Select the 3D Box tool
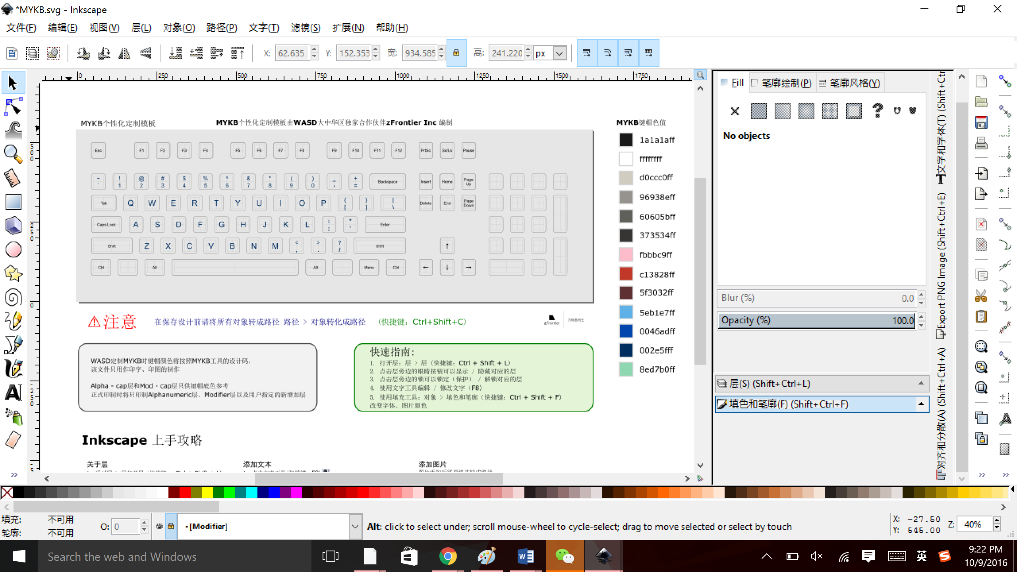1017x572 pixels. (x=13, y=226)
